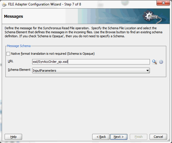Click the Native format translation label text

pyautogui.click(x=53, y=54)
